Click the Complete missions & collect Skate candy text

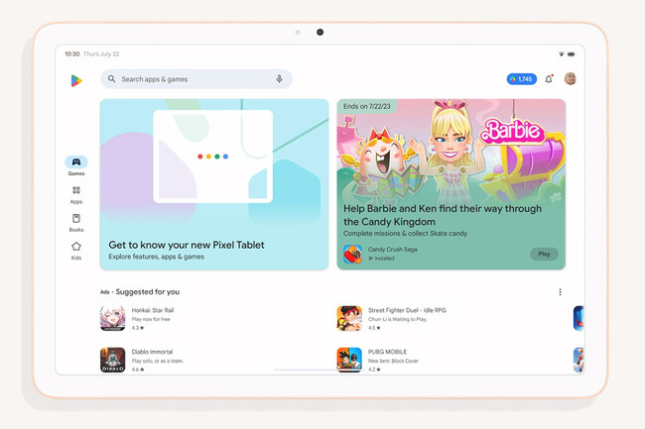405,233
